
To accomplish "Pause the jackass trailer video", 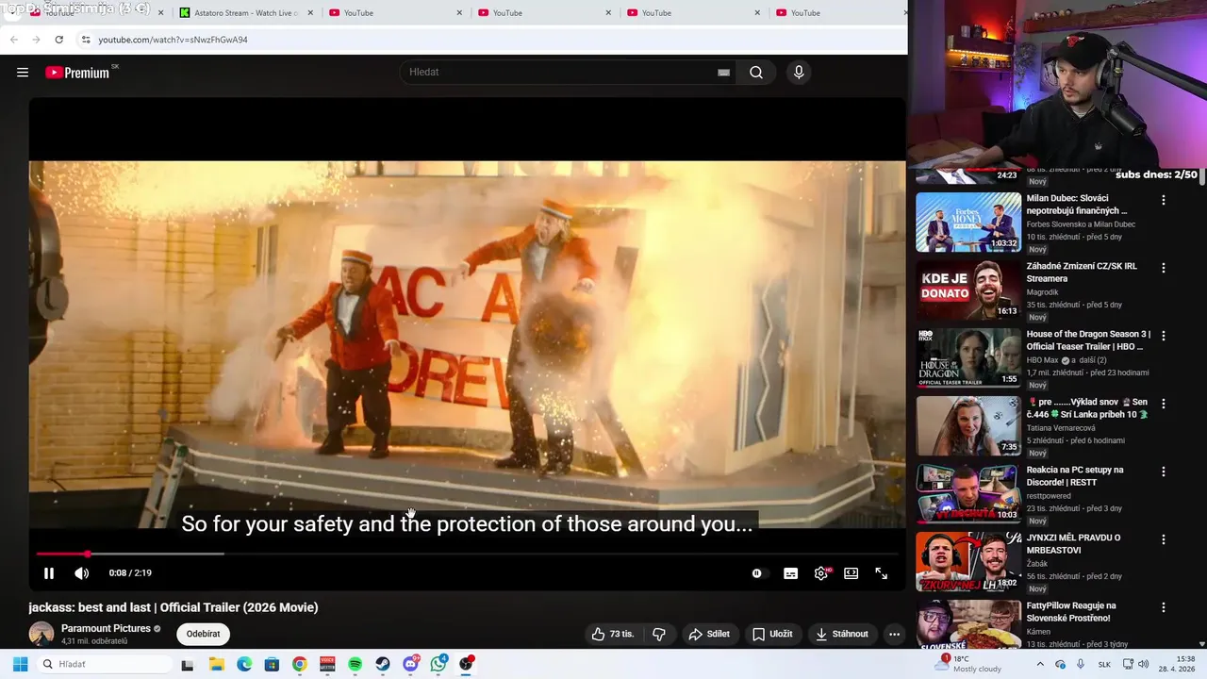I will [x=49, y=573].
